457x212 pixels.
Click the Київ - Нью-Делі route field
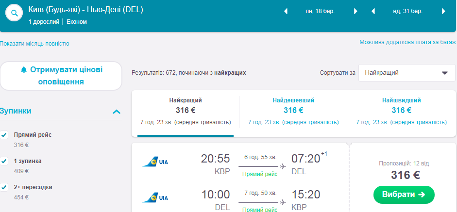[85, 10]
